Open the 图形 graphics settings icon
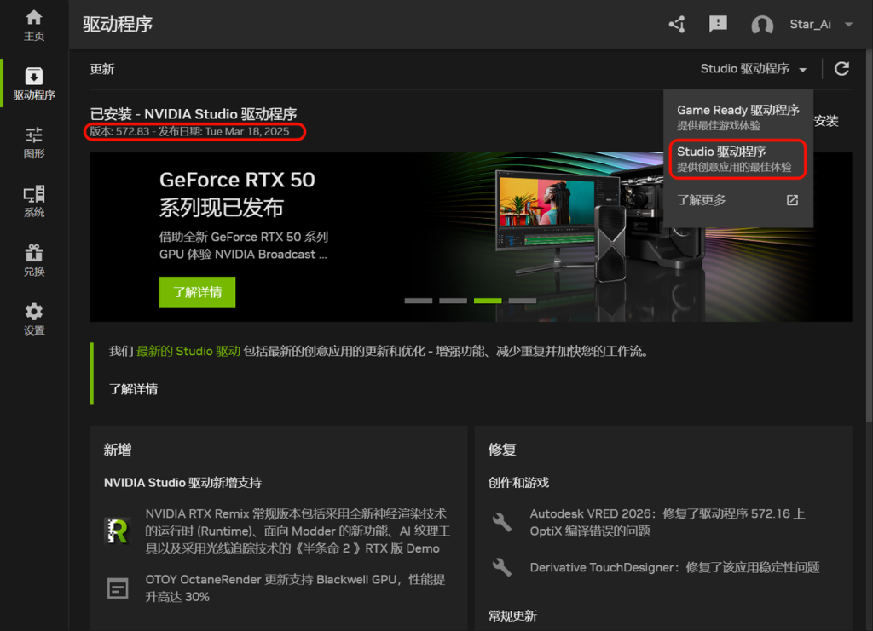873x631 pixels. tap(34, 142)
